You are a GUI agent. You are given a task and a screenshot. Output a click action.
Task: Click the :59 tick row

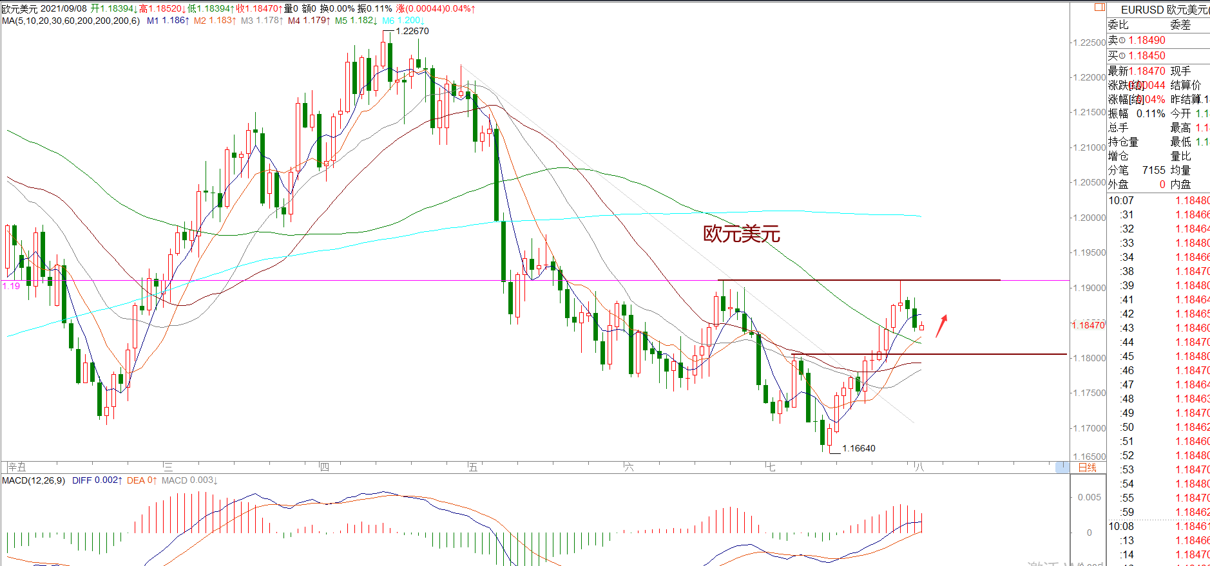click(1158, 512)
